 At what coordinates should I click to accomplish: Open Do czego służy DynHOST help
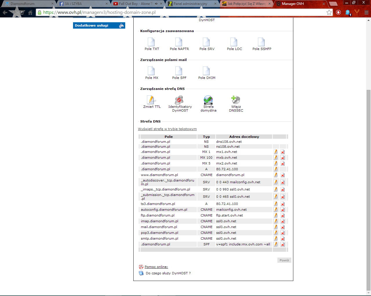click(168, 273)
